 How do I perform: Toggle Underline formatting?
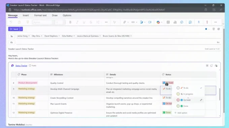point(84,22)
